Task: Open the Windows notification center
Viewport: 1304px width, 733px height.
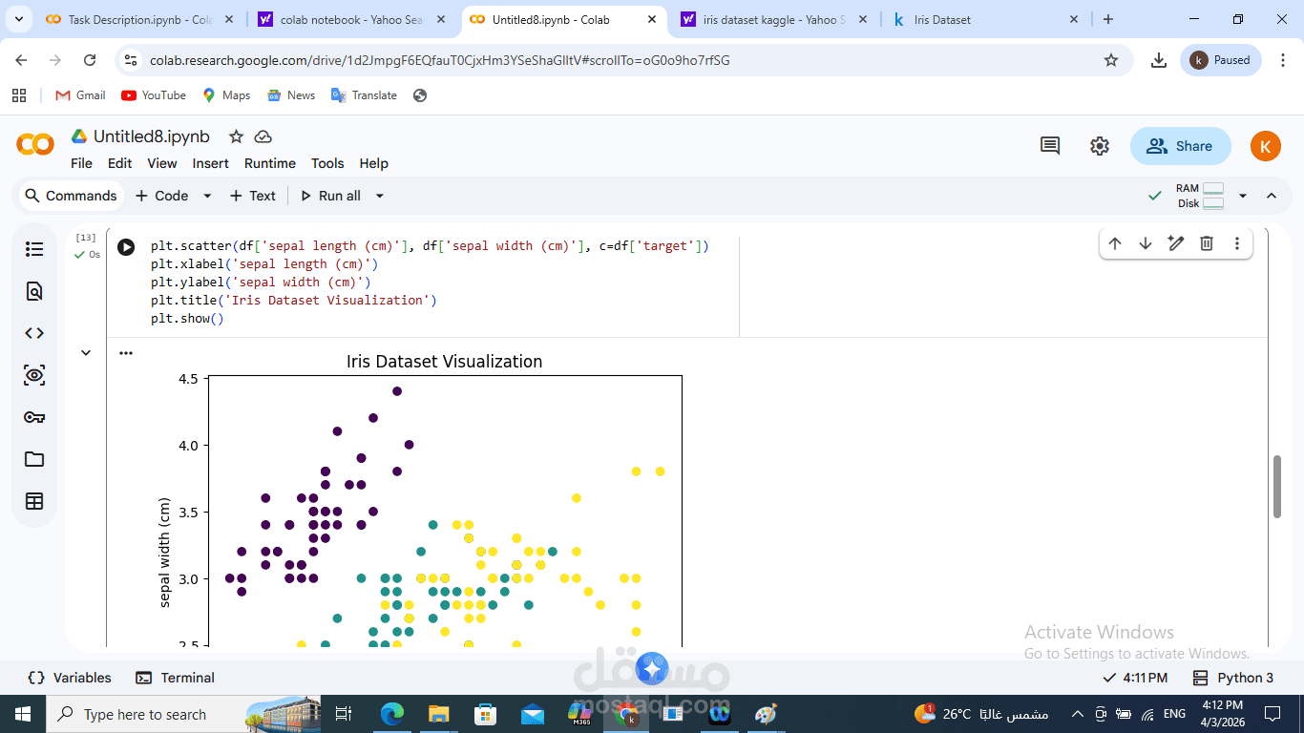Action: point(1272,714)
